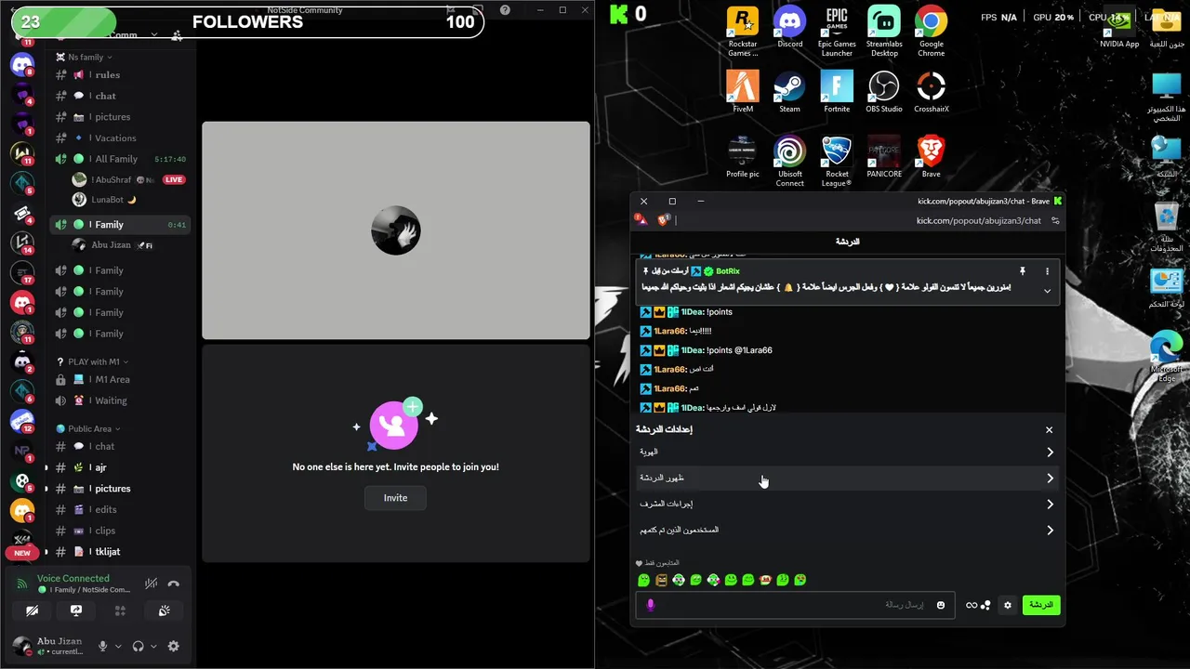Screen dimensions: 1190x669
Task: Open the CrosshairX desktop icon
Action: (931, 92)
